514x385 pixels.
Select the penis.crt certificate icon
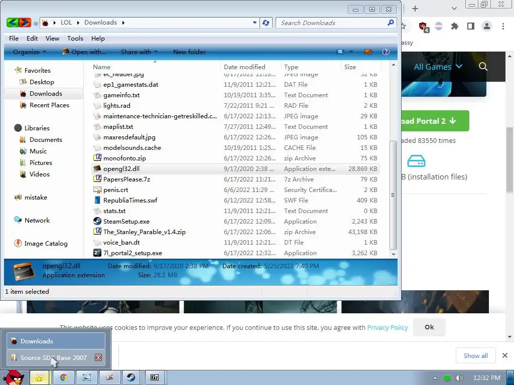(x=97, y=189)
